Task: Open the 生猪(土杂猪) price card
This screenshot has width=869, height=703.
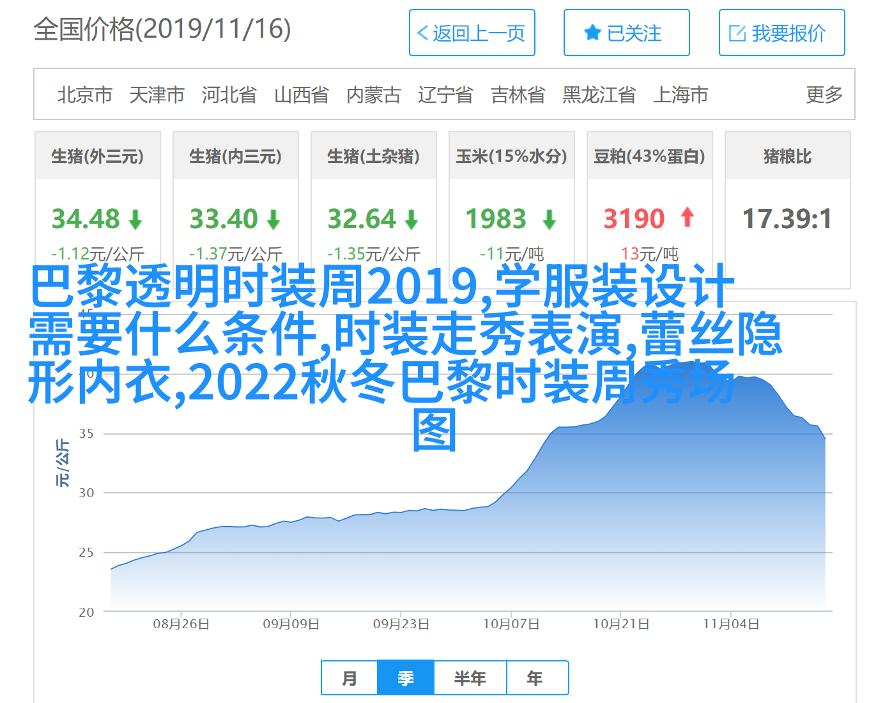Action: (374, 210)
